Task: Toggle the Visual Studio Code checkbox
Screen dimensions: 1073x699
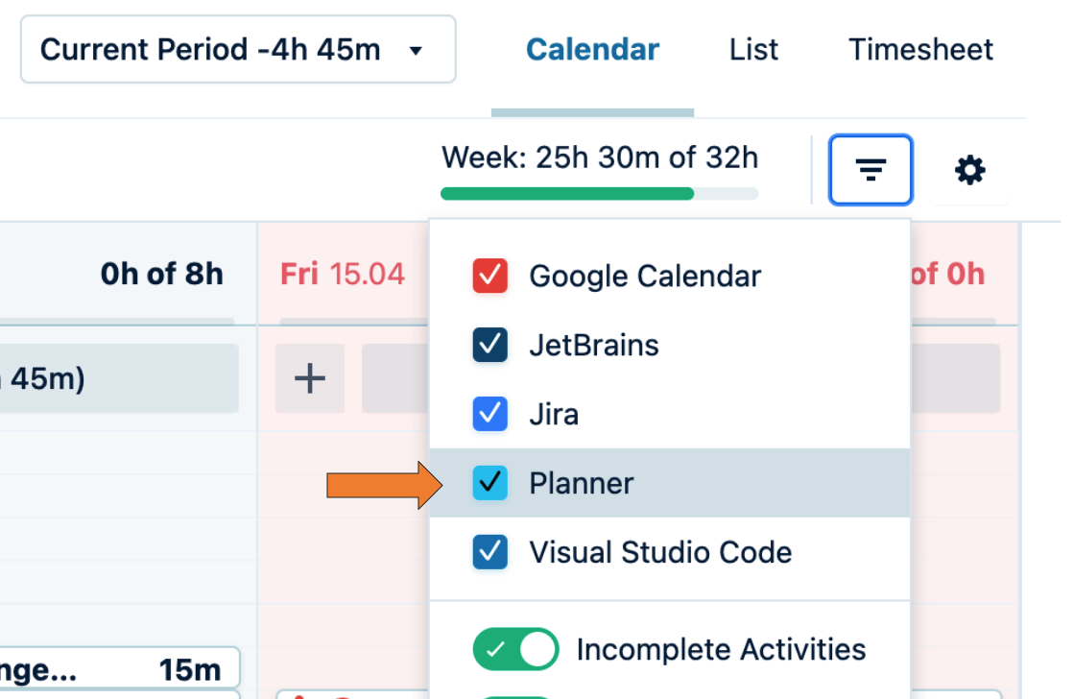Action: coord(489,552)
